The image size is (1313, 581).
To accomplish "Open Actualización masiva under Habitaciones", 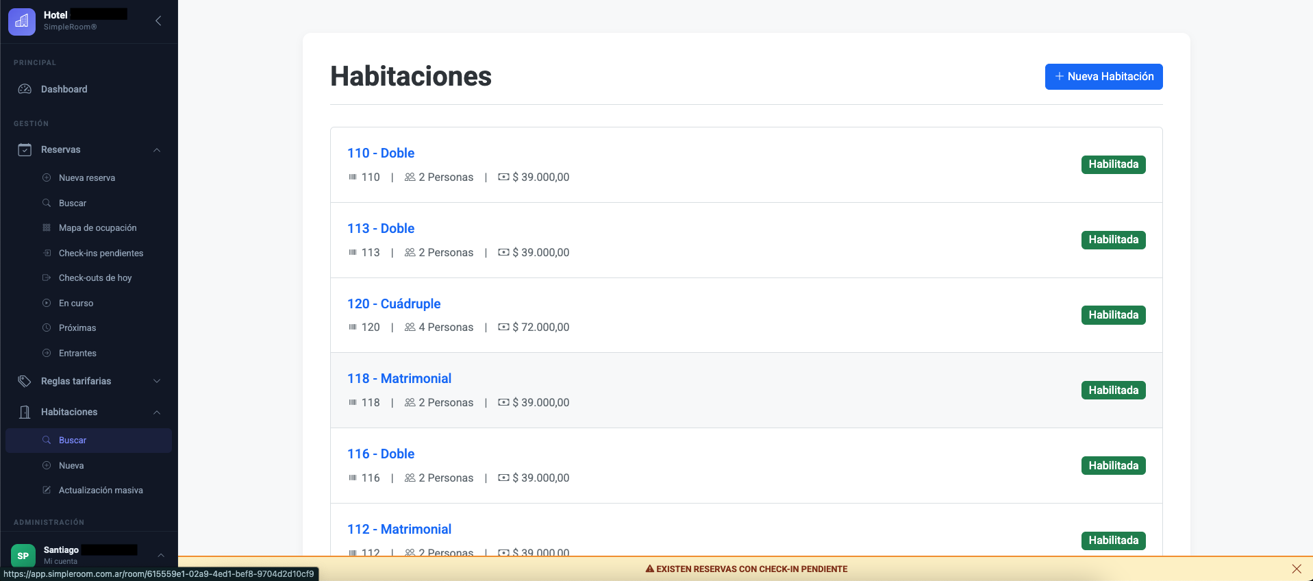I will tap(101, 490).
